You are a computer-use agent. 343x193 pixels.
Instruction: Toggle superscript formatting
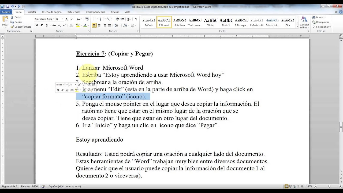pyautogui.click(x=64, y=25)
